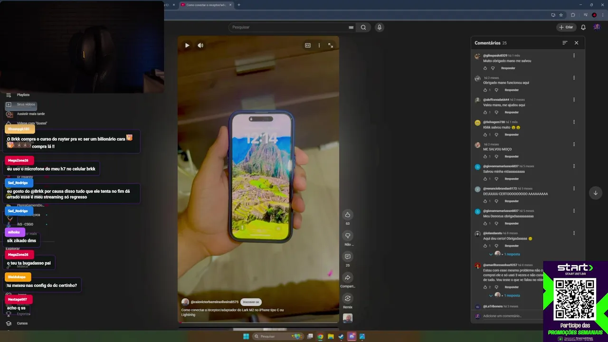Open options for @aleffcevada6644's comment

(x=574, y=100)
